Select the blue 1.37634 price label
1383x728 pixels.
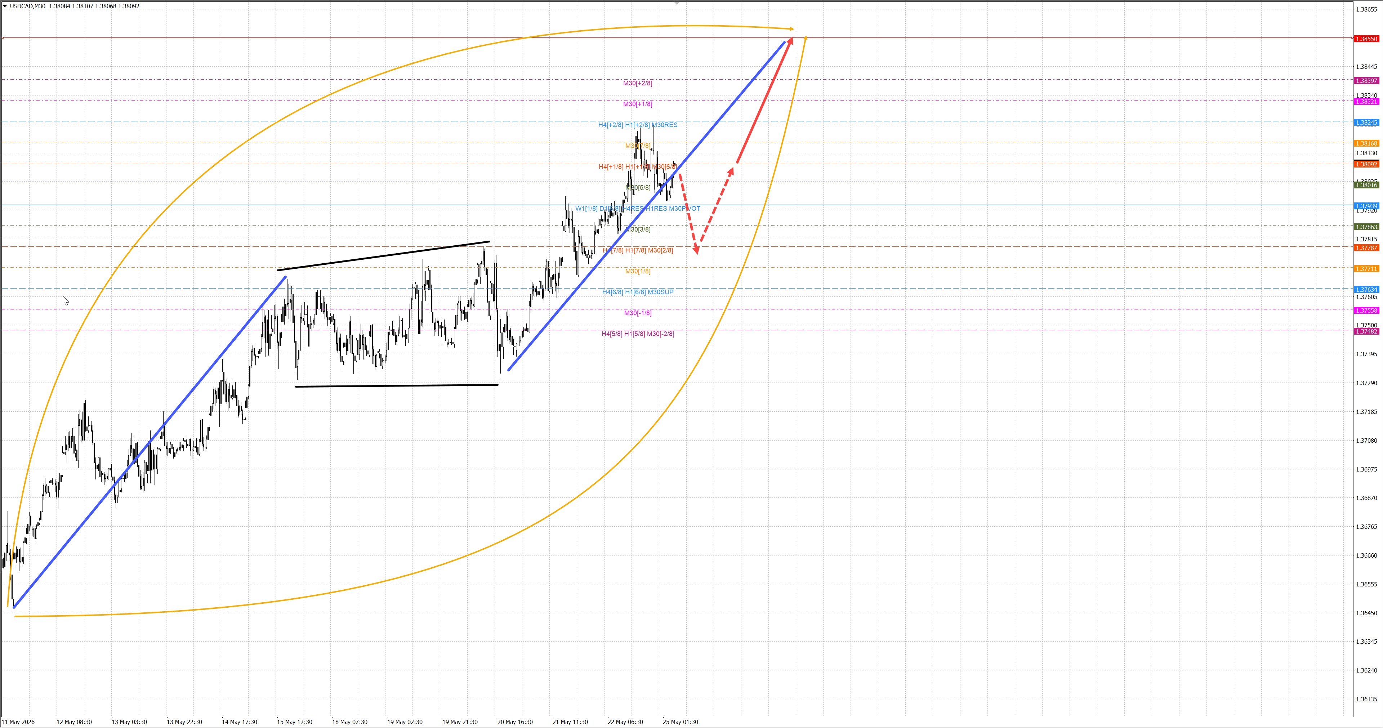click(1366, 290)
